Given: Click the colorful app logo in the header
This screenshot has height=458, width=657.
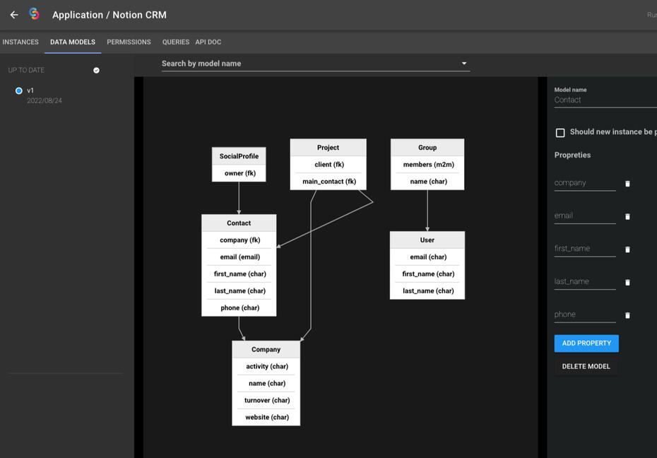Looking at the screenshot, I should coord(34,14).
